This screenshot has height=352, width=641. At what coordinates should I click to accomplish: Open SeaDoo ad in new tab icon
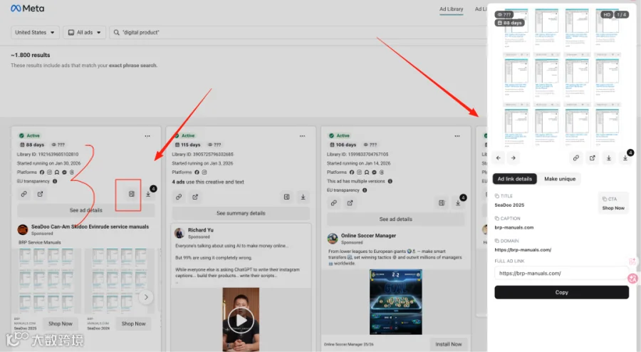40,194
